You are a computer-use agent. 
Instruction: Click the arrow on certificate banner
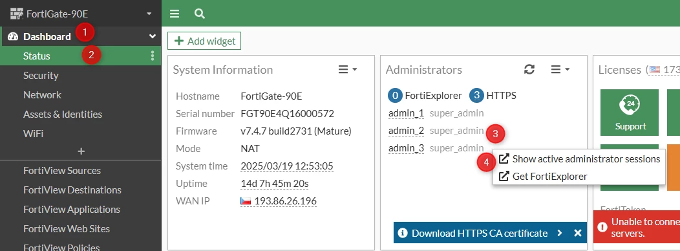click(559, 233)
